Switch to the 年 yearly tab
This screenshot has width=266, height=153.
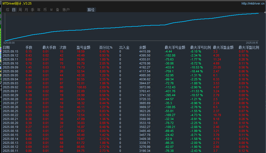39,10
